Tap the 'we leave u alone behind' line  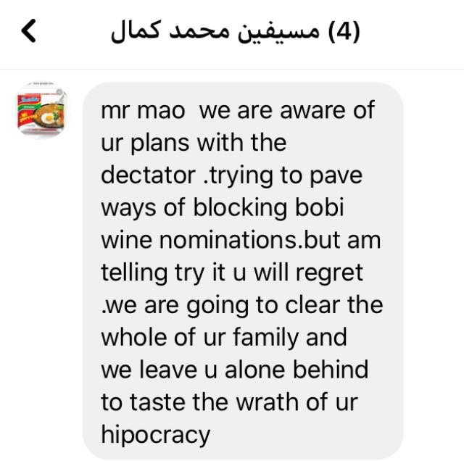coord(235,370)
